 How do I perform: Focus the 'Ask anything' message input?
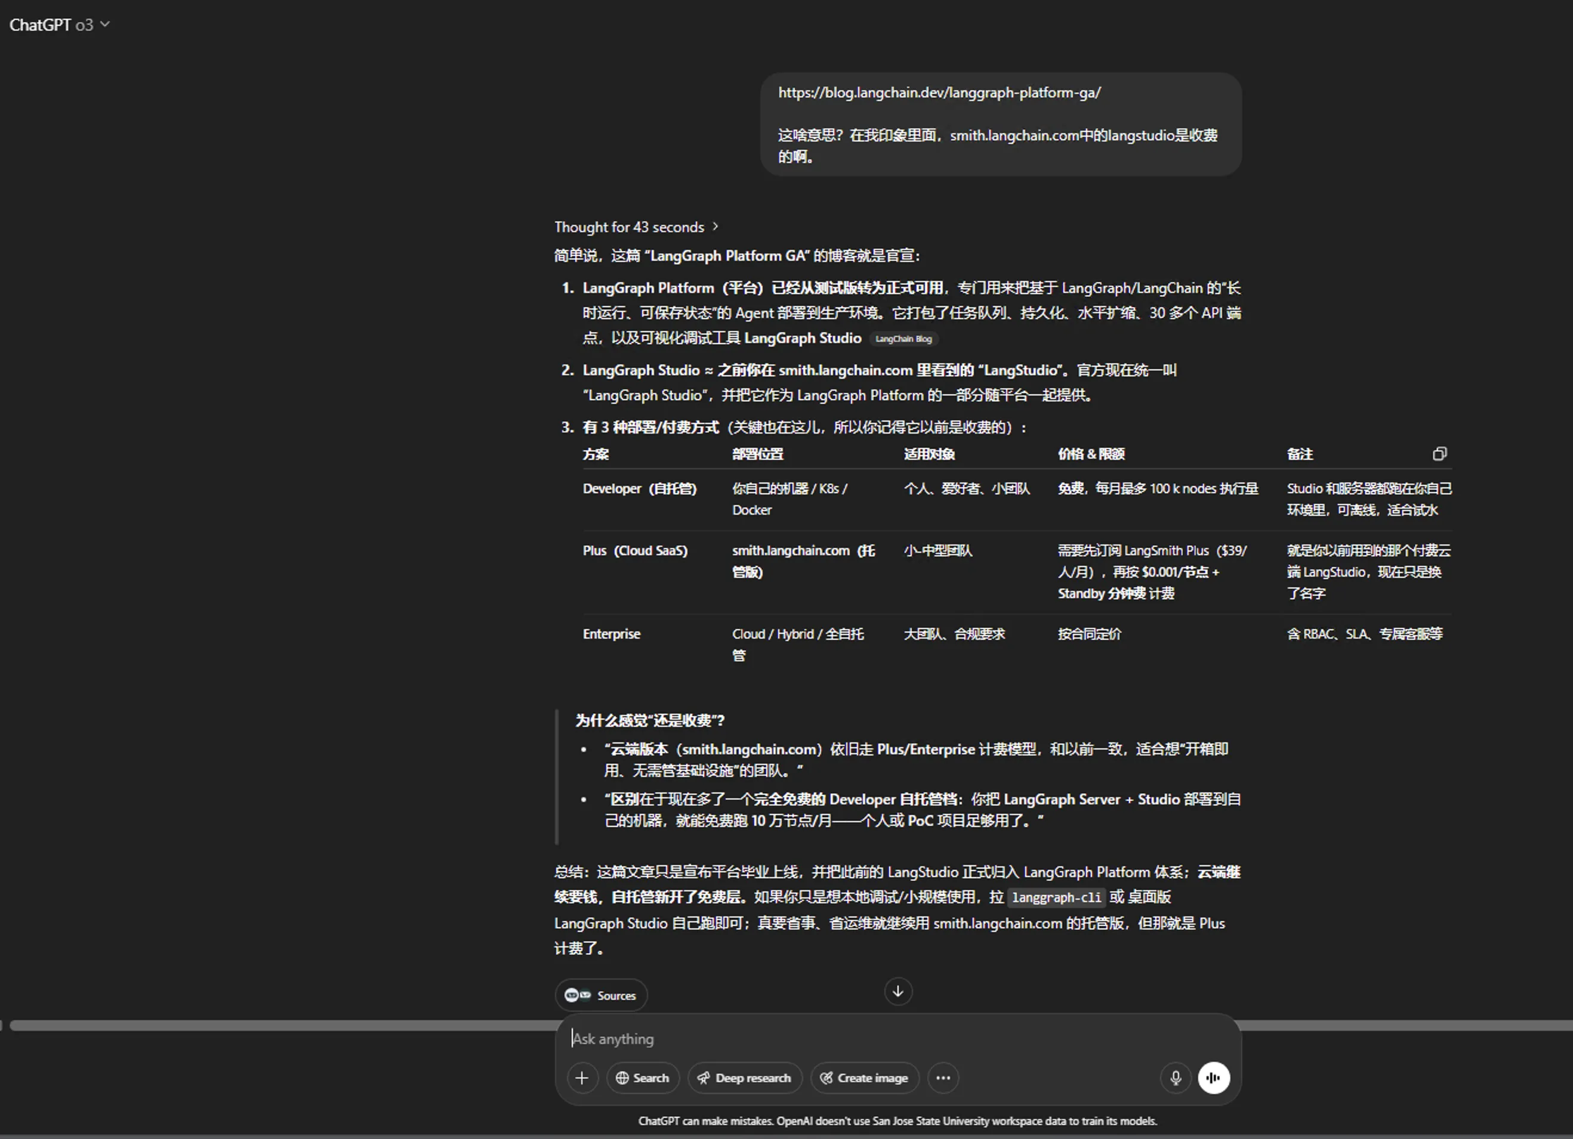(x=897, y=1038)
